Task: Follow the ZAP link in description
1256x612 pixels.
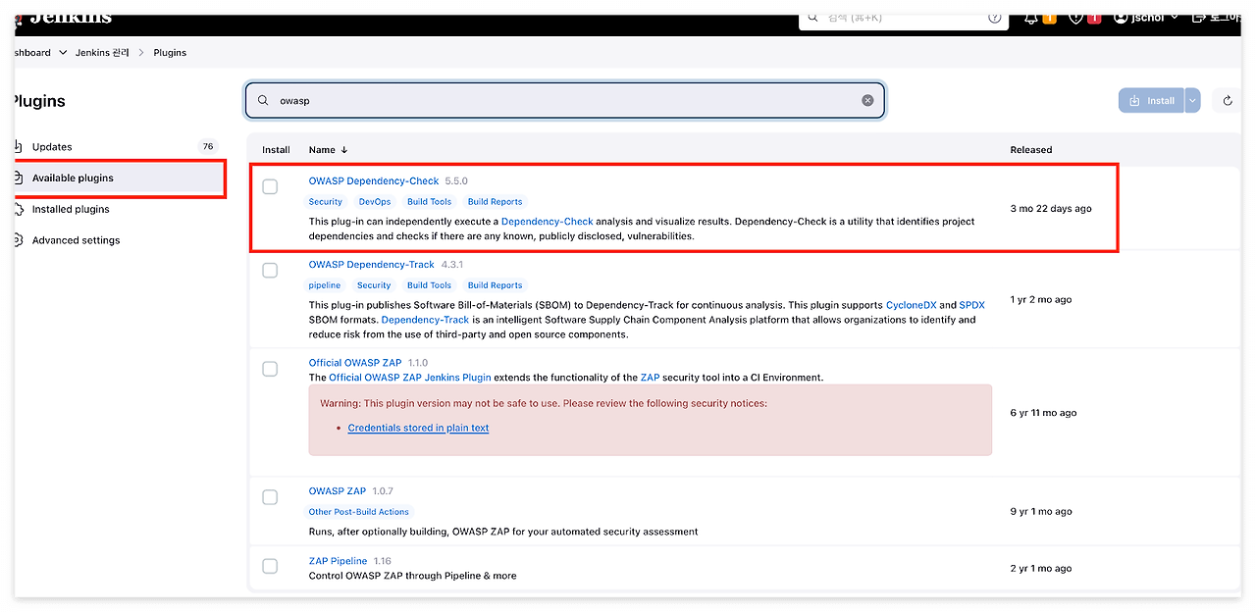Action: 650,378
